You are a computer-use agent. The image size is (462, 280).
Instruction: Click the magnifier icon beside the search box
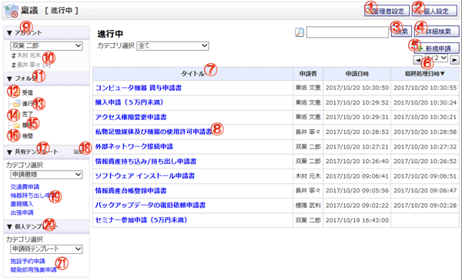[x=300, y=32]
